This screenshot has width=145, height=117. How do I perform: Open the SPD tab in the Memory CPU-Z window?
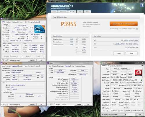(73, 66)
